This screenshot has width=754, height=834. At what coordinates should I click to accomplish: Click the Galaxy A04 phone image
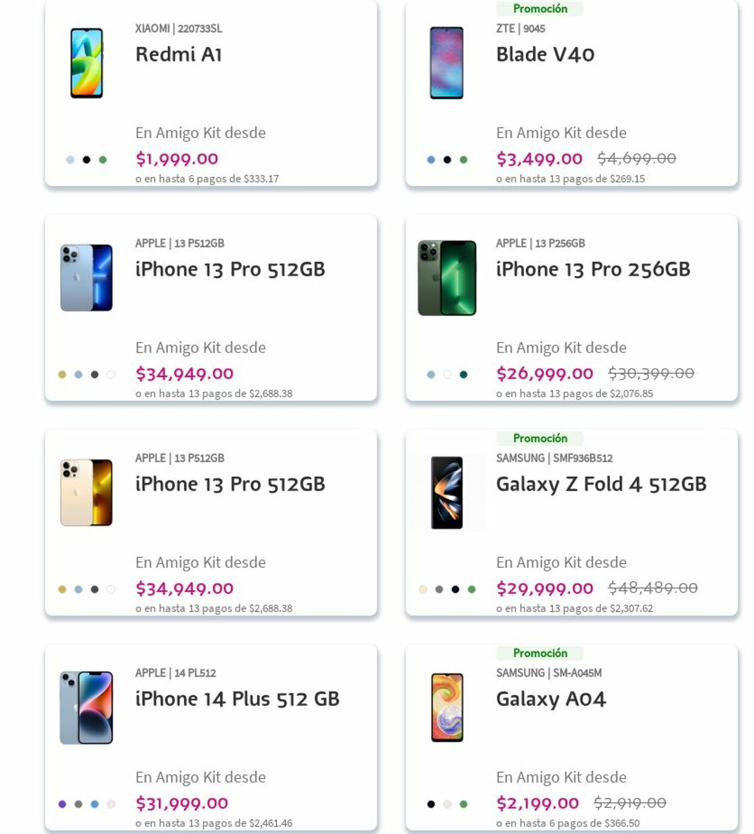click(x=447, y=707)
